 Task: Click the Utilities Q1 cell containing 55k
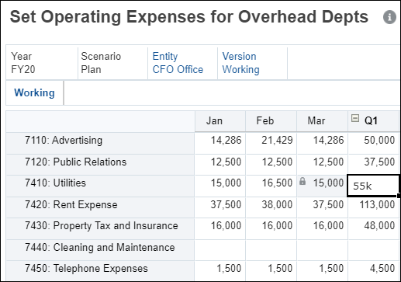coord(373,186)
